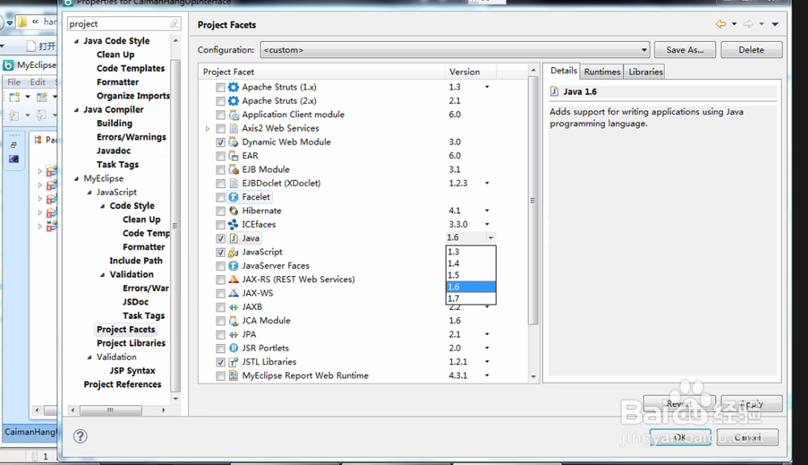The height and width of the screenshot is (465, 808).
Task: Check the EJB Module checkbox
Action: 221,170
